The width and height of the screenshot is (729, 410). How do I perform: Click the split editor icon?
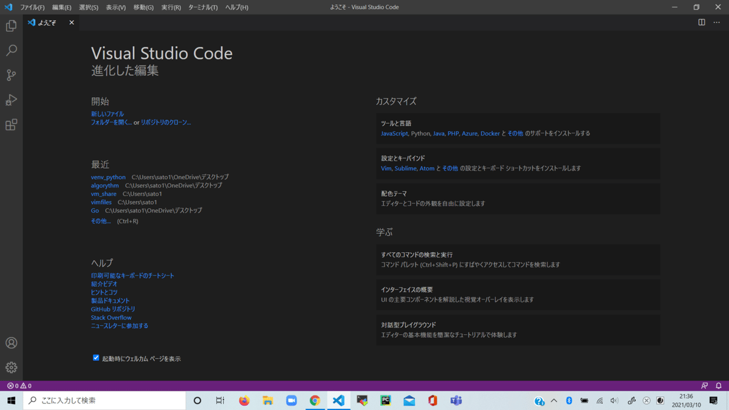pos(702,22)
